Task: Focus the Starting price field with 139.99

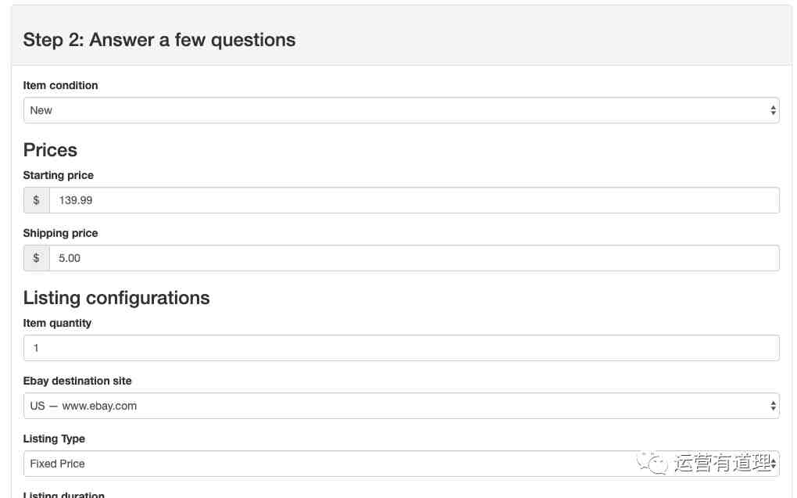Action: point(414,200)
